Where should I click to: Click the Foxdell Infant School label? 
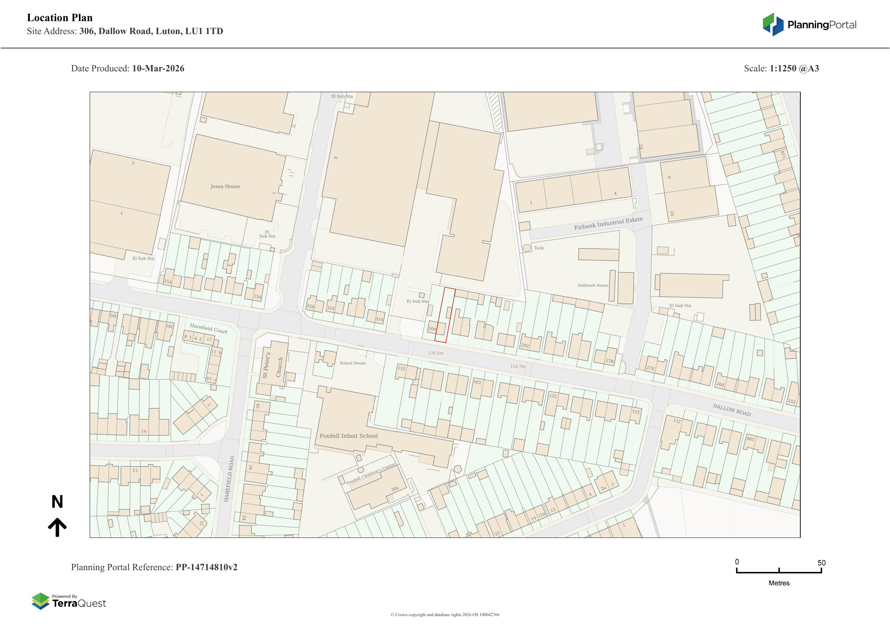tap(348, 436)
